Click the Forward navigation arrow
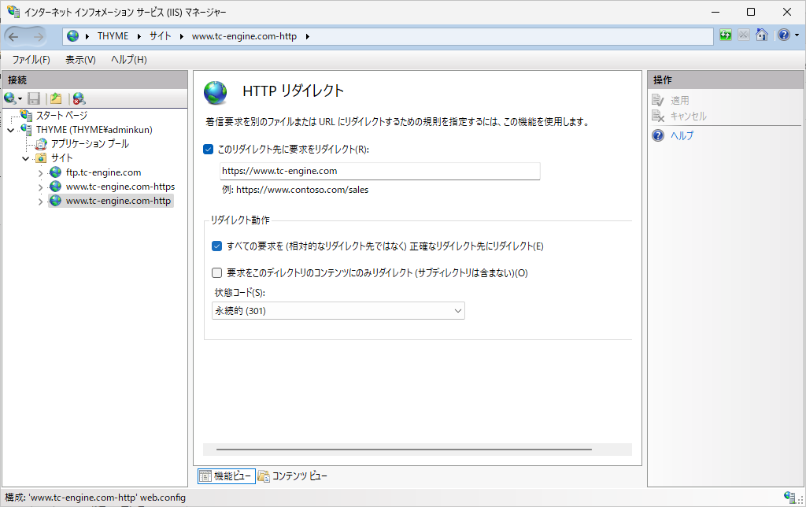806x507 pixels. point(38,36)
